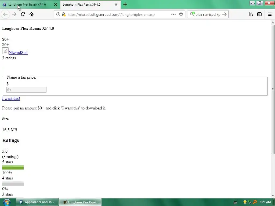Click the 'Name a fair price:' label

21,77
